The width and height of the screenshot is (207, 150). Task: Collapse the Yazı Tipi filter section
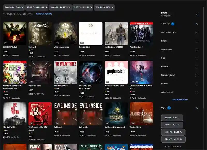point(197,24)
